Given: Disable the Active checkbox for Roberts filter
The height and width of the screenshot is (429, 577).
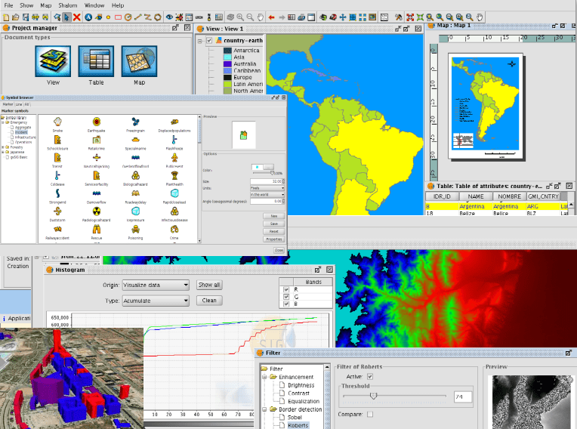Looking at the screenshot, I should pos(369,376).
